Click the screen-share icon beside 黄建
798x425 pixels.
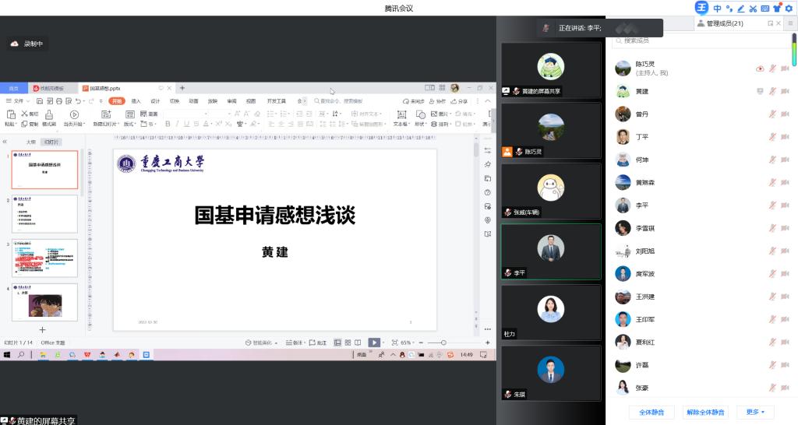click(760, 91)
